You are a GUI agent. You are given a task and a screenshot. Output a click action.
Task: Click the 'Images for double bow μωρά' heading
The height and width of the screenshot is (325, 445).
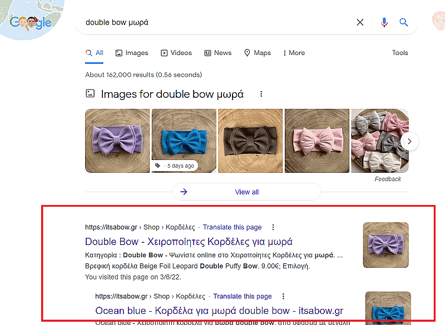[172, 94]
